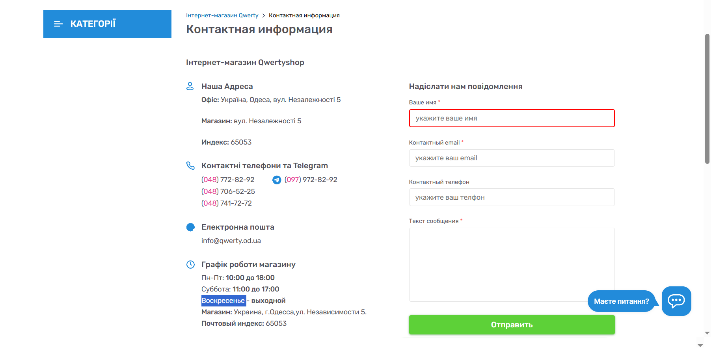Image resolution: width=715 pixels, height=349 pixels.
Task: Click the hamburger menu icon beside КАТЕГОРІЇ
Action: click(x=58, y=24)
